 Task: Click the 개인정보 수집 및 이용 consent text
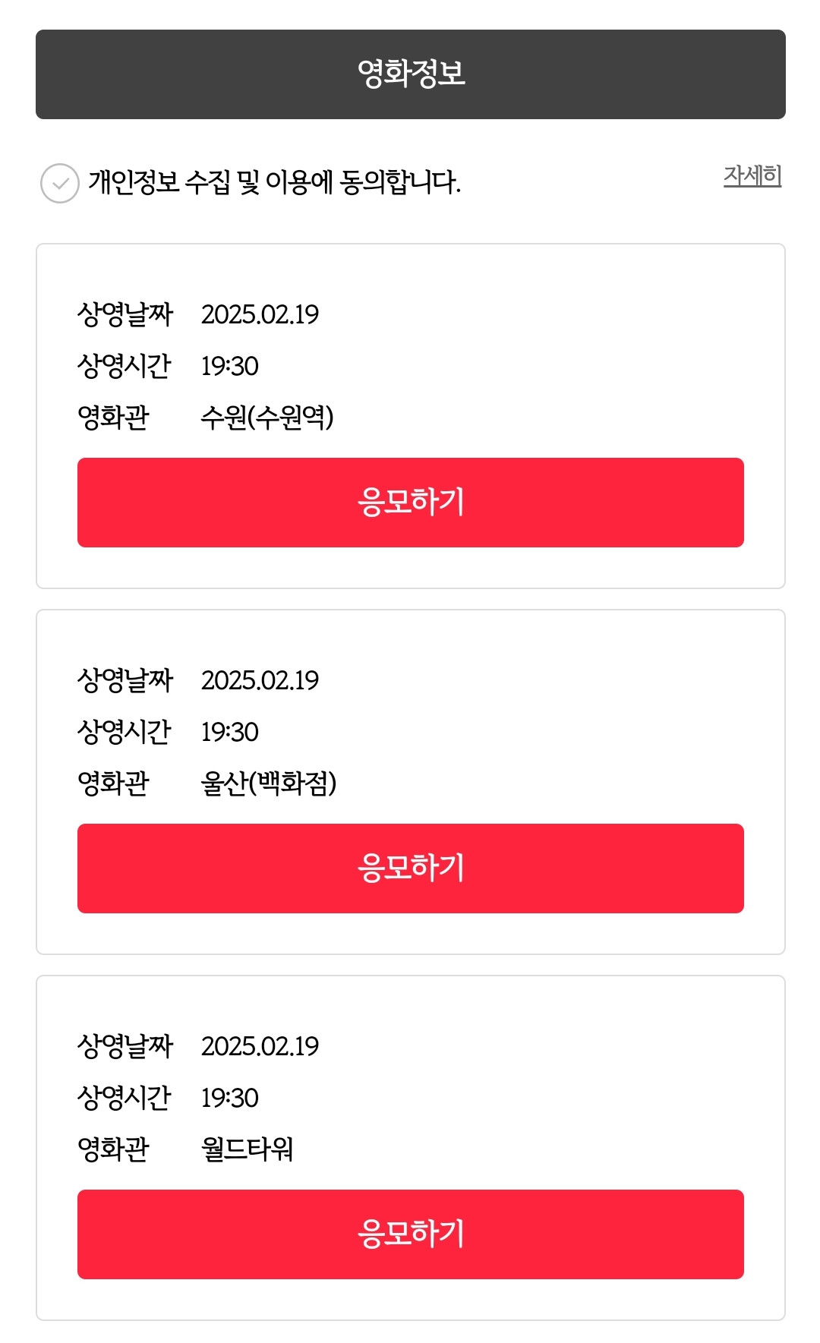pos(274,183)
